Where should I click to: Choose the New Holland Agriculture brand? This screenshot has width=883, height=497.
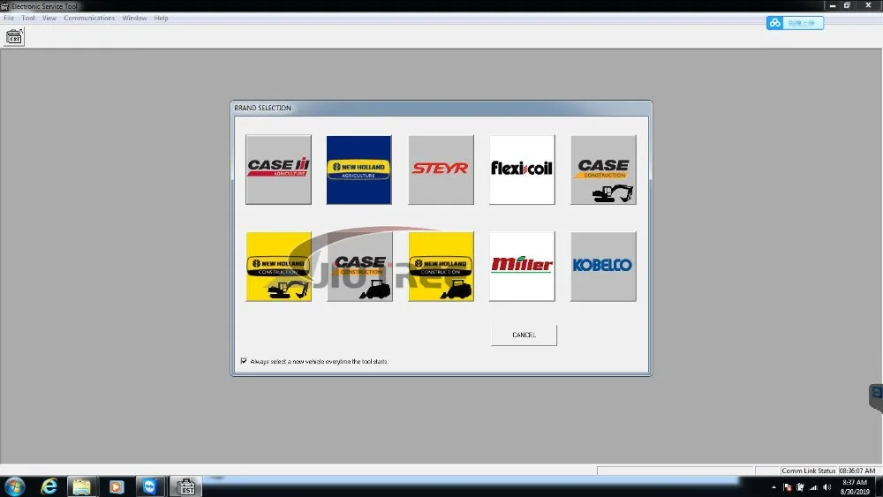click(x=358, y=169)
